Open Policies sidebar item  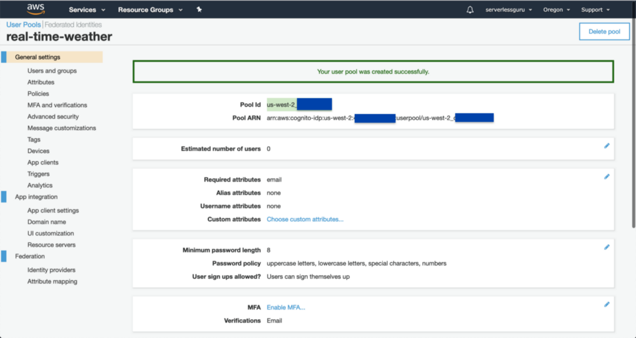pyautogui.click(x=38, y=94)
